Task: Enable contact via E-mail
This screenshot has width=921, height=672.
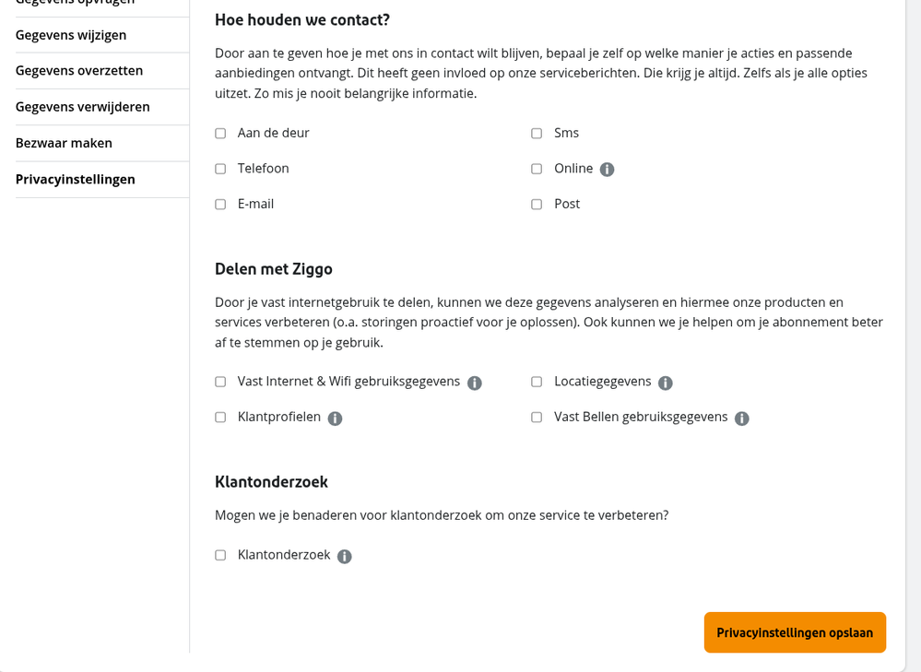Action: [219, 204]
